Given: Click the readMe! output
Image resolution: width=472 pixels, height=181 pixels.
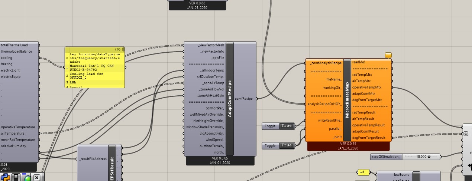Looking at the screenshot, I should (359, 62).
